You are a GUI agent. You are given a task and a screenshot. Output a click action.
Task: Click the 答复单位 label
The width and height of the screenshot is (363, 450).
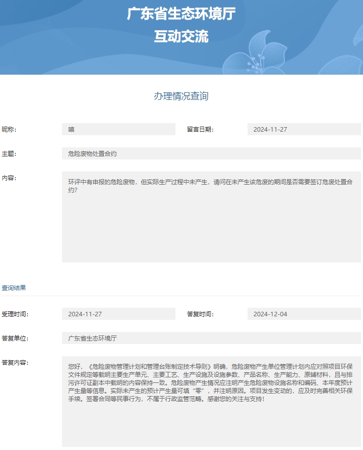(15, 339)
